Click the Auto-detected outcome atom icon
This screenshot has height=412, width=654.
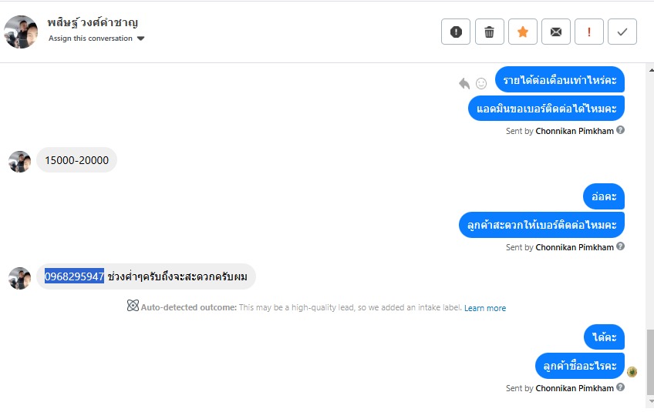(x=133, y=306)
